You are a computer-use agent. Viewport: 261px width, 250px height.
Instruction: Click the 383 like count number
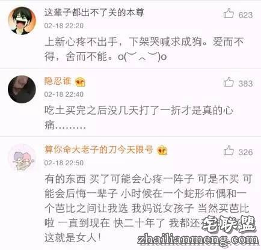pos(245,84)
